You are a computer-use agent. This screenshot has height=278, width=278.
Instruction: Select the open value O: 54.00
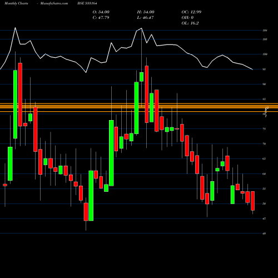click(x=101, y=12)
